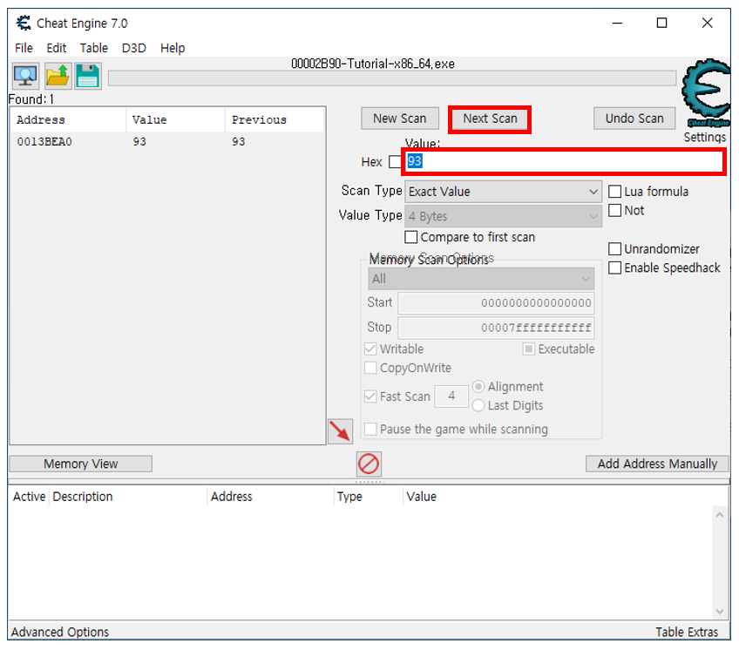The width and height of the screenshot is (739, 650).
Task: Enable the Lua formula checkbox
Action: pyautogui.click(x=614, y=192)
